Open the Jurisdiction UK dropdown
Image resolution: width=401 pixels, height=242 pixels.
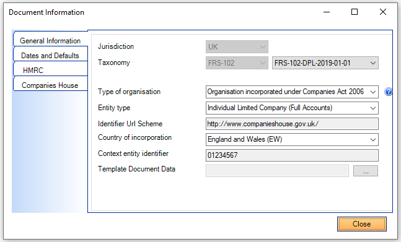237,46
